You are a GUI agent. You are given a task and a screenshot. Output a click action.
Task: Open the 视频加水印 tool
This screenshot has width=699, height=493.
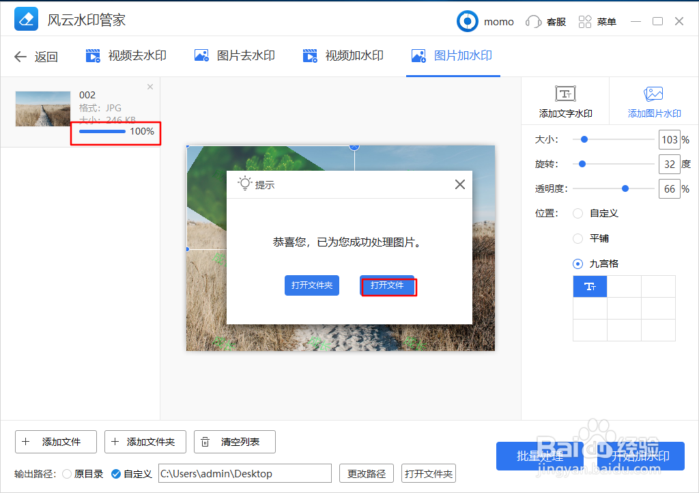pyautogui.click(x=343, y=57)
